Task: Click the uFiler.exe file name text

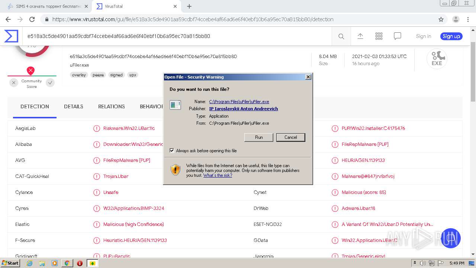Action: point(80,65)
